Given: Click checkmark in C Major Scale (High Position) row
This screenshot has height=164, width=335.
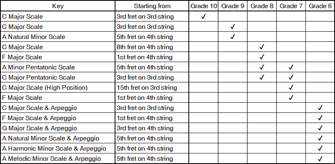Looking at the screenshot, I should (291, 88).
